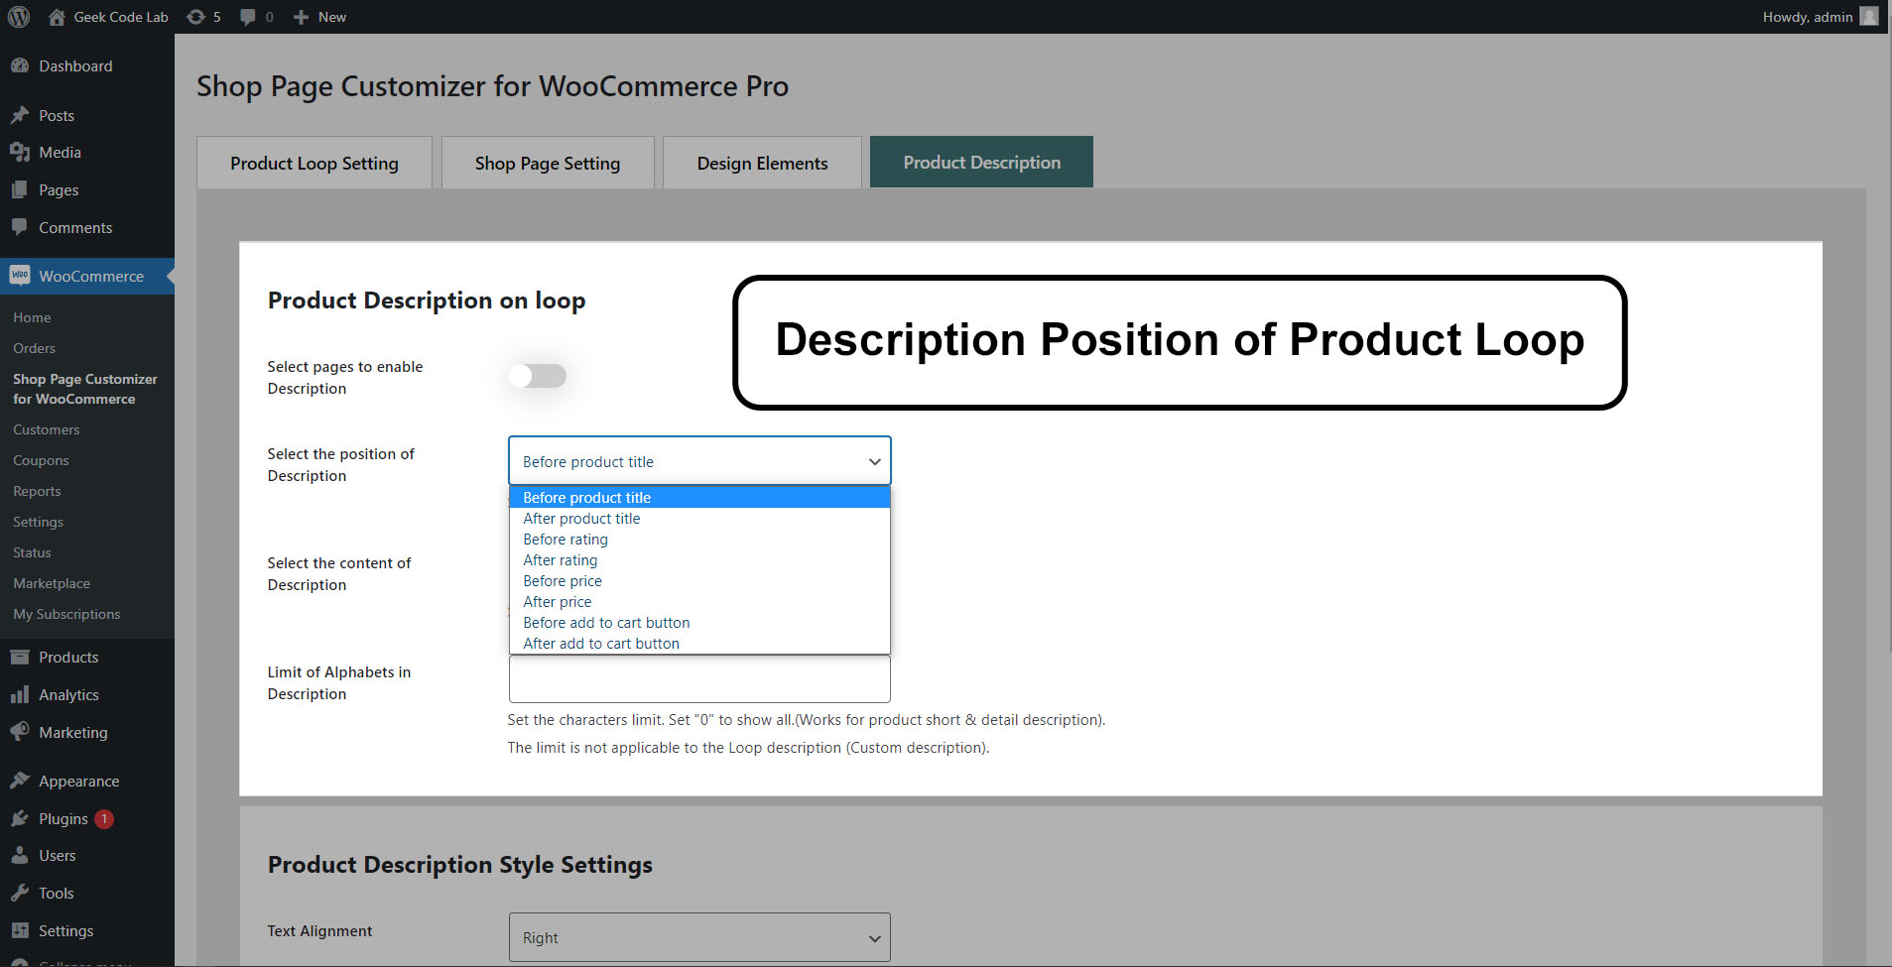Screen dimensions: 1892x967
Task: Select the Product Description tab
Action: 982,162
